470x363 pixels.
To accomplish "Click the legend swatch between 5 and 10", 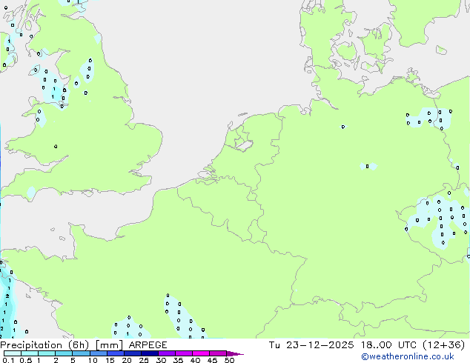I will tap(82, 353).
